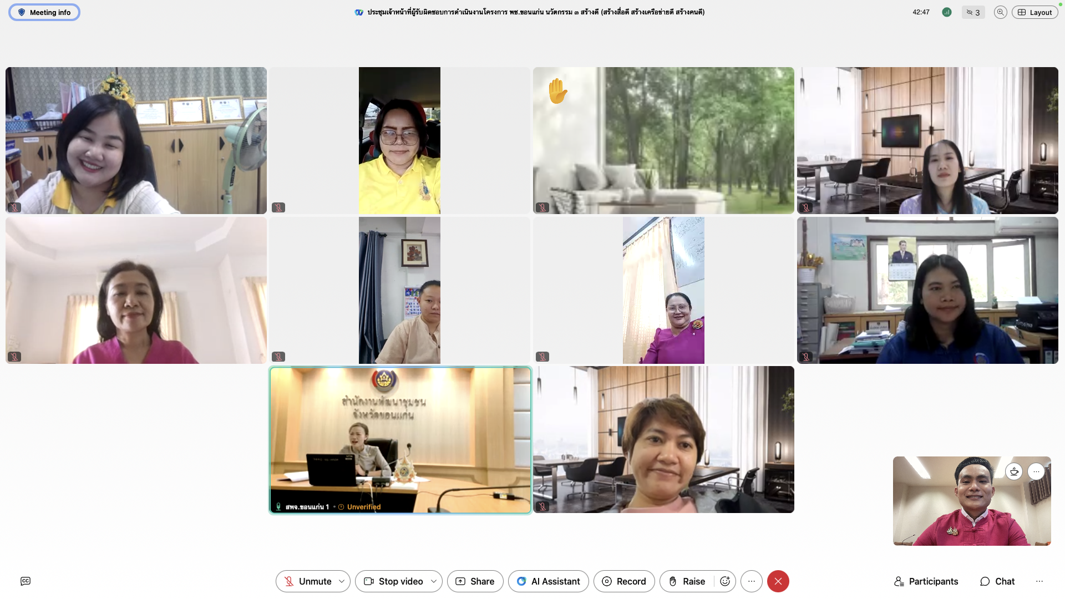
Task: Expand video options arrow beside Stop video
Action: click(x=434, y=581)
